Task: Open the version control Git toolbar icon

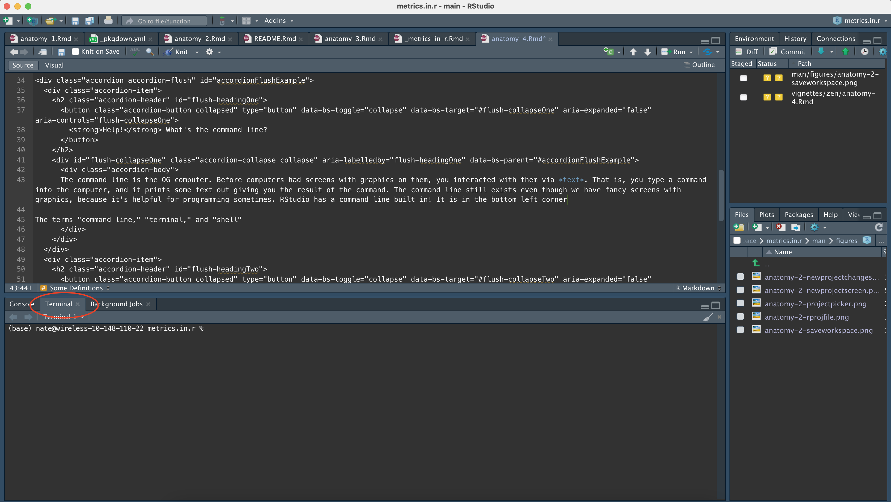Action: point(222,21)
